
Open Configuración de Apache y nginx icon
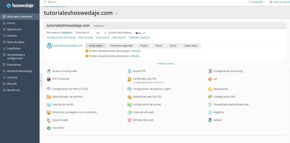pos(129,89)
